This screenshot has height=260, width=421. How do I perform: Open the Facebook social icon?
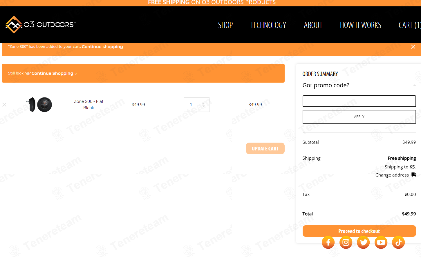click(x=328, y=242)
